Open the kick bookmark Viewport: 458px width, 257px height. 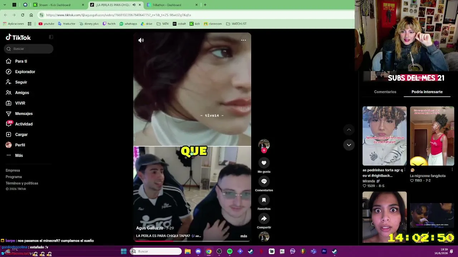[x=195, y=24]
